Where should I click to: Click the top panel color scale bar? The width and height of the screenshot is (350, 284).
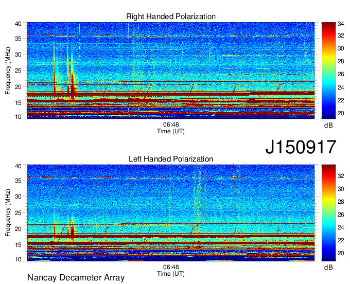pyautogui.click(x=328, y=70)
